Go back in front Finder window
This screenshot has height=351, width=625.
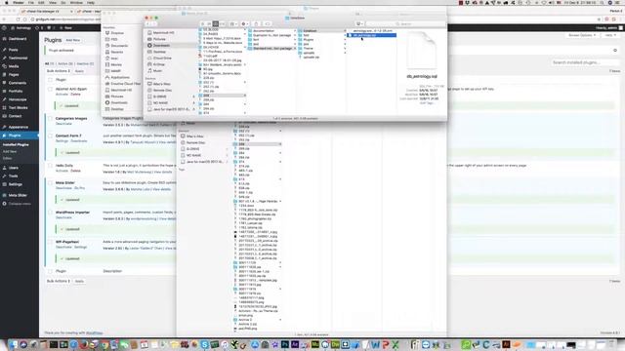[147, 24]
